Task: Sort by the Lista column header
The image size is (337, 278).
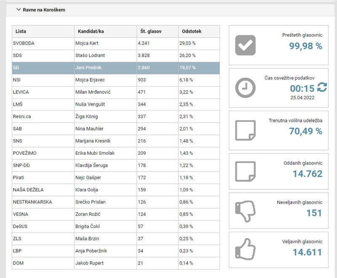Action: coord(21,32)
